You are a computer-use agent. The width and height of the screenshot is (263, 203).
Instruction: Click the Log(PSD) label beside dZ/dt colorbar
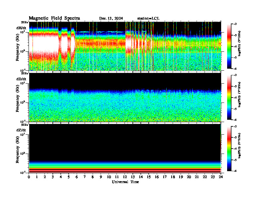coord(239,146)
